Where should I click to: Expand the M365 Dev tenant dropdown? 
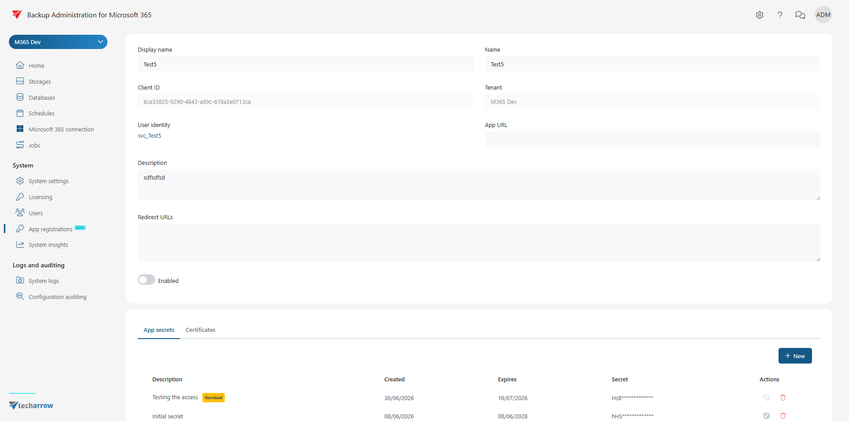[x=58, y=42]
